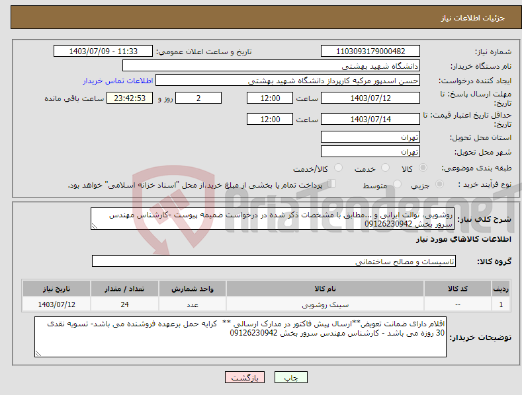Click the تاریخ نیاز column header
The height and width of the screenshot is (395, 522).
57,289
